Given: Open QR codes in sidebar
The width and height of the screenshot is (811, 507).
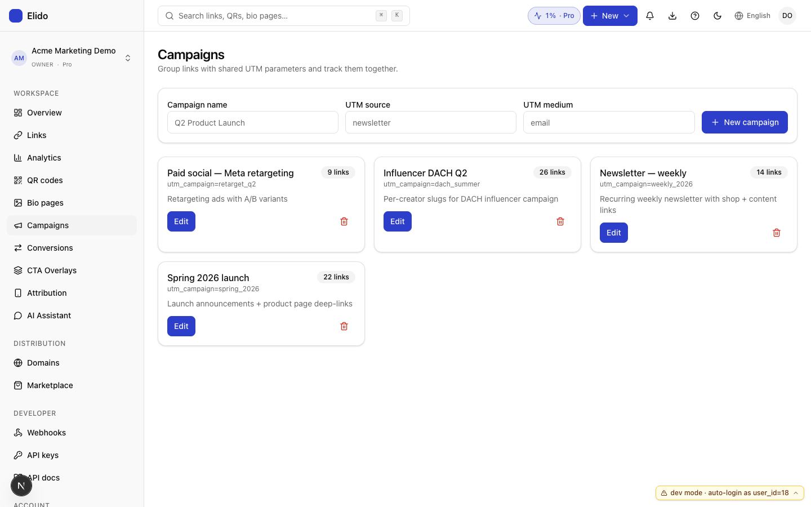Looking at the screenshot, I should point(72,180).
